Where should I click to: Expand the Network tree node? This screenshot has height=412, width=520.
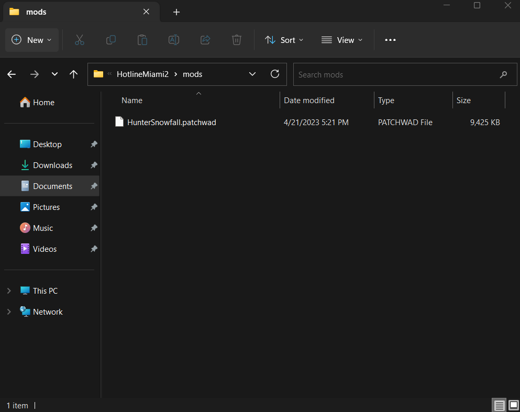9,311
